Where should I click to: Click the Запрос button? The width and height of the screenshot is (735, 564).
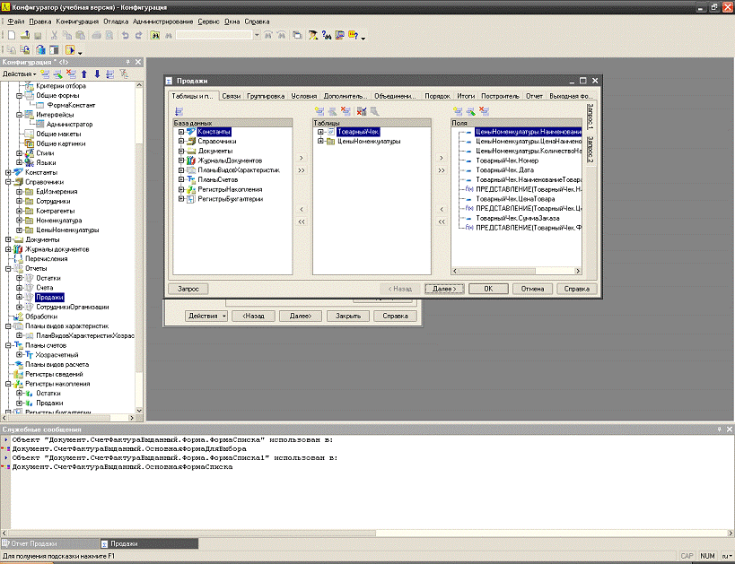tap(188, 289)
